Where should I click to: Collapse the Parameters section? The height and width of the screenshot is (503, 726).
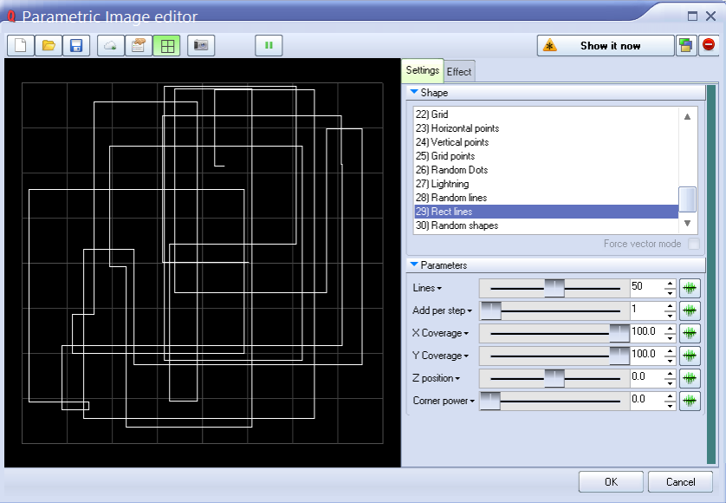(414, 265)
